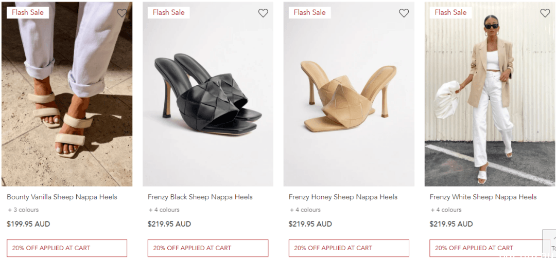View Frenzy Honey heels product photo
Screen dimensions: 556x261
click(349, 94)
